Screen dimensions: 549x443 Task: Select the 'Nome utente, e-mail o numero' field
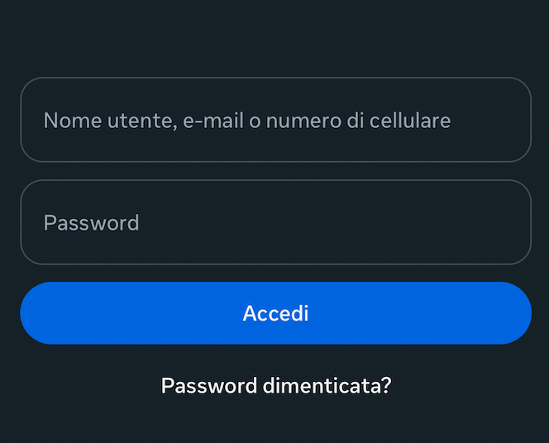tap(275, 121)
